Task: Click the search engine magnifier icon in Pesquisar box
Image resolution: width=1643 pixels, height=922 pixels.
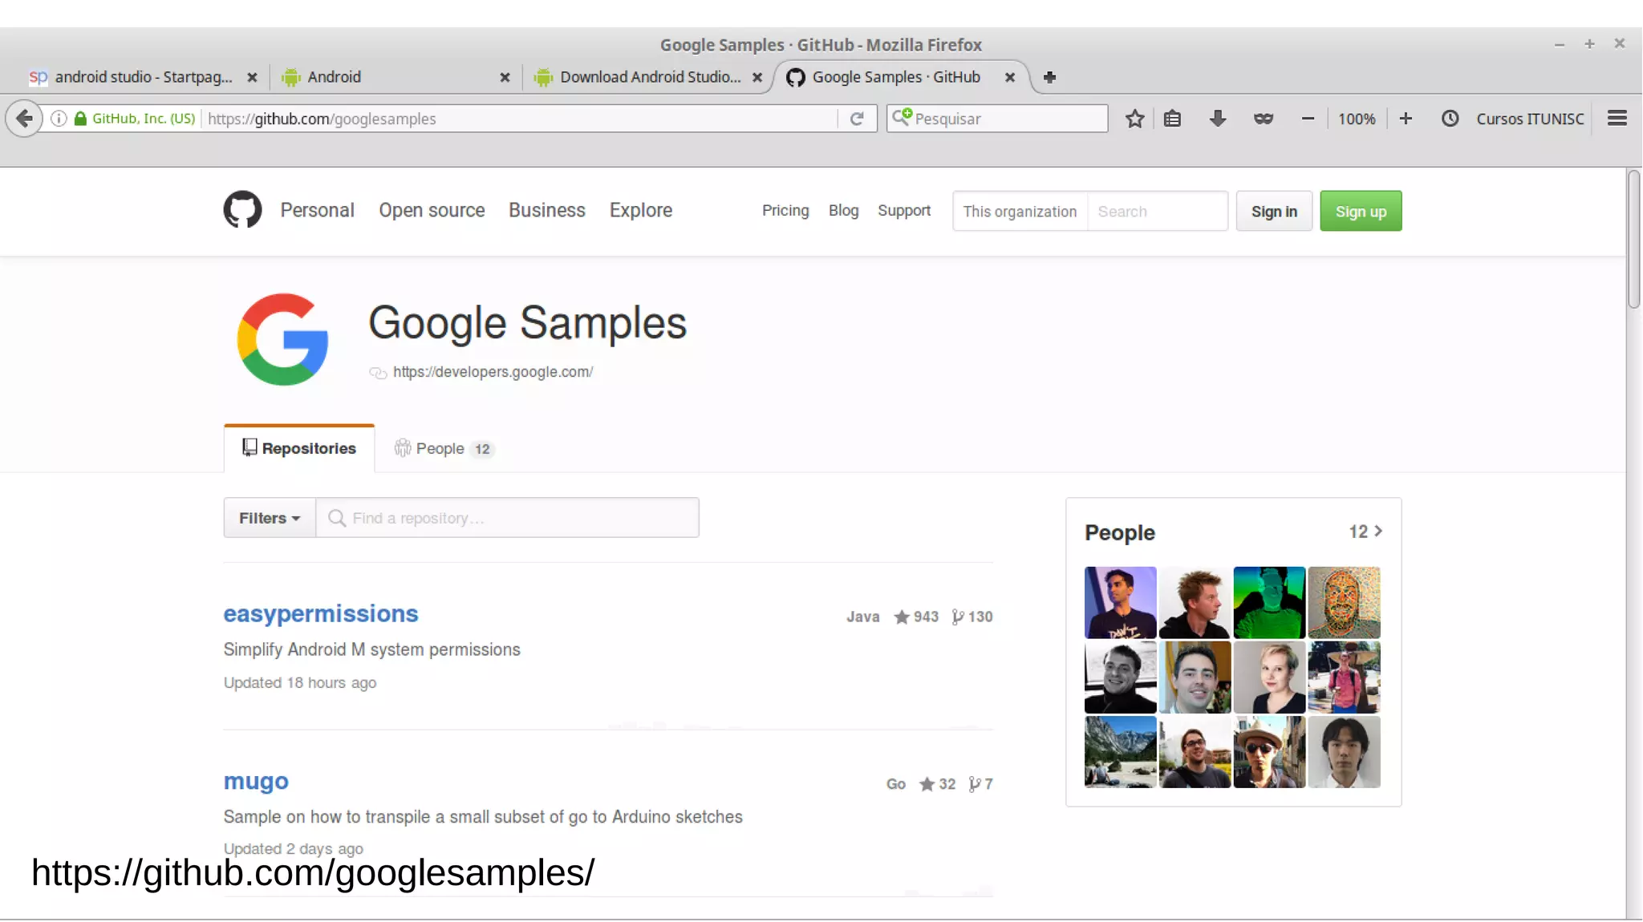Action: click(x=902, y=117)
